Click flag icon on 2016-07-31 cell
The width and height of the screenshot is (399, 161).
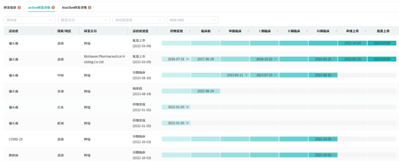pos(187,59)
